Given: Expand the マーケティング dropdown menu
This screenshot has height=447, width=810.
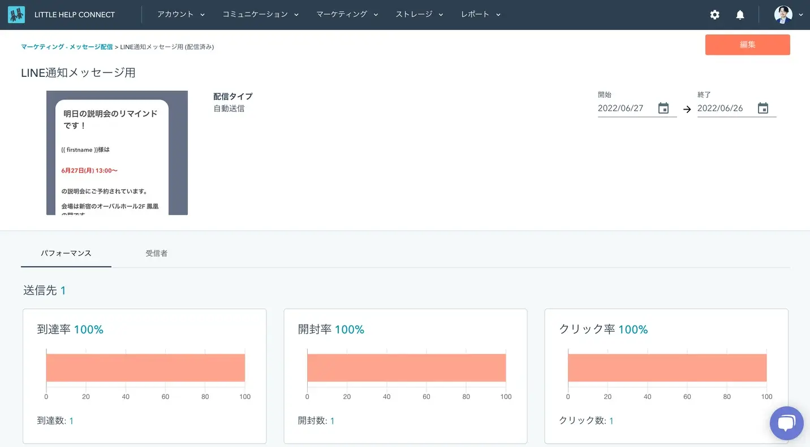Looking at the screenshot, I should pyautogui.click(x=347, y=15).
